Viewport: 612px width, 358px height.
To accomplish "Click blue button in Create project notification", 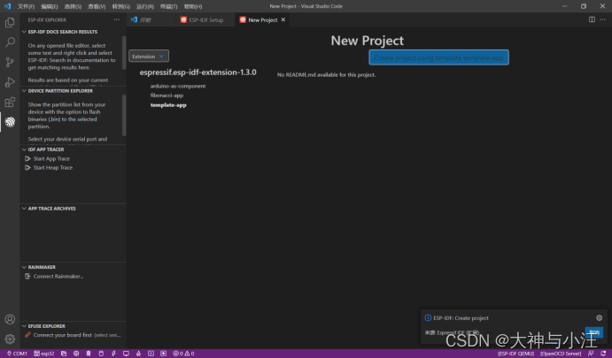I will point(593,332).
